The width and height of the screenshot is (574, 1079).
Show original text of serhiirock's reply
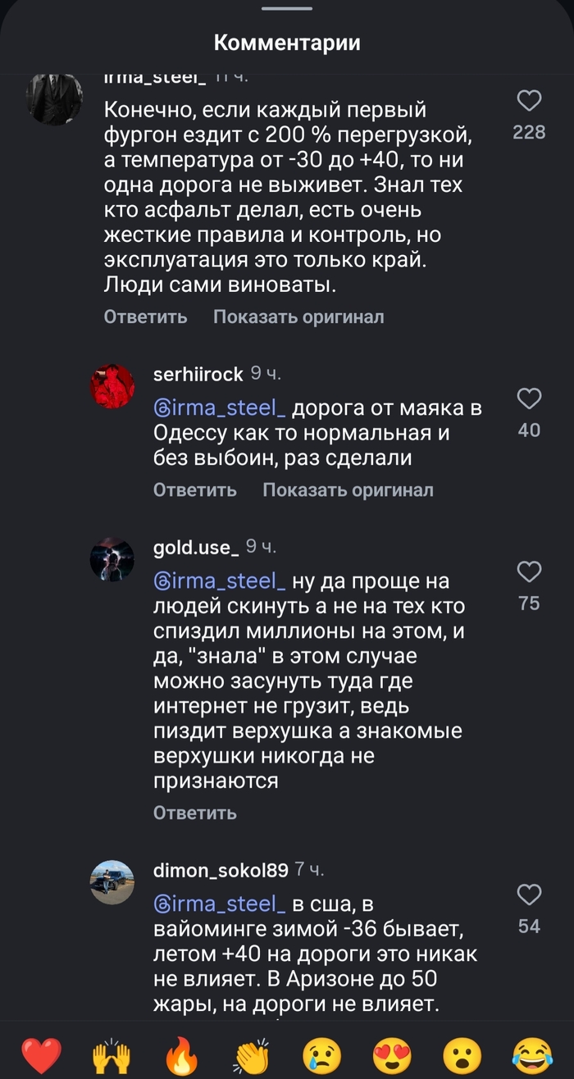pyautogui.click(x=348, y=490)
